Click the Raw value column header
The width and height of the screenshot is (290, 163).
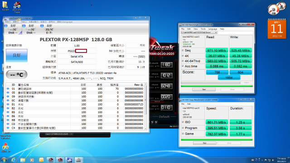[x=138, y=85]
